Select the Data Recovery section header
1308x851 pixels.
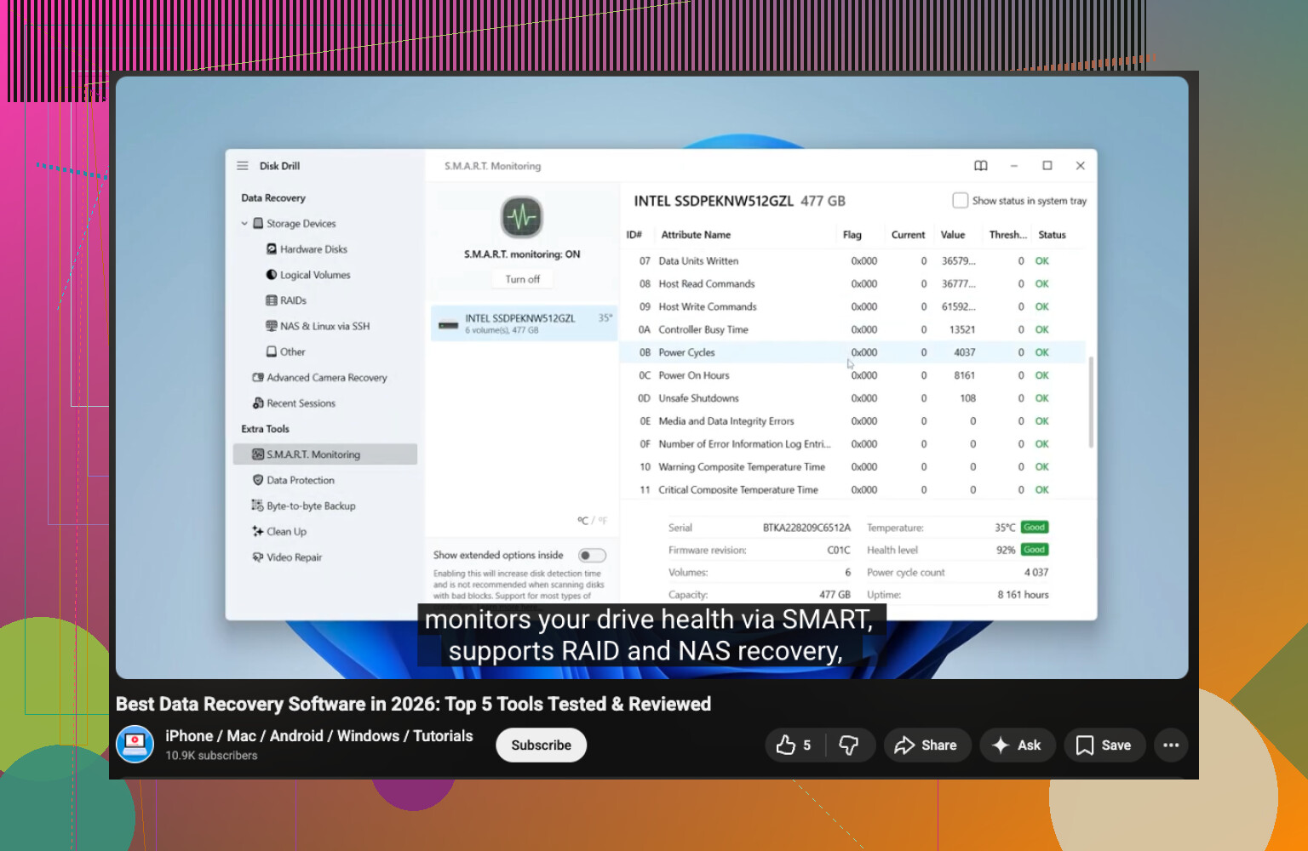[x=273, y=197]
